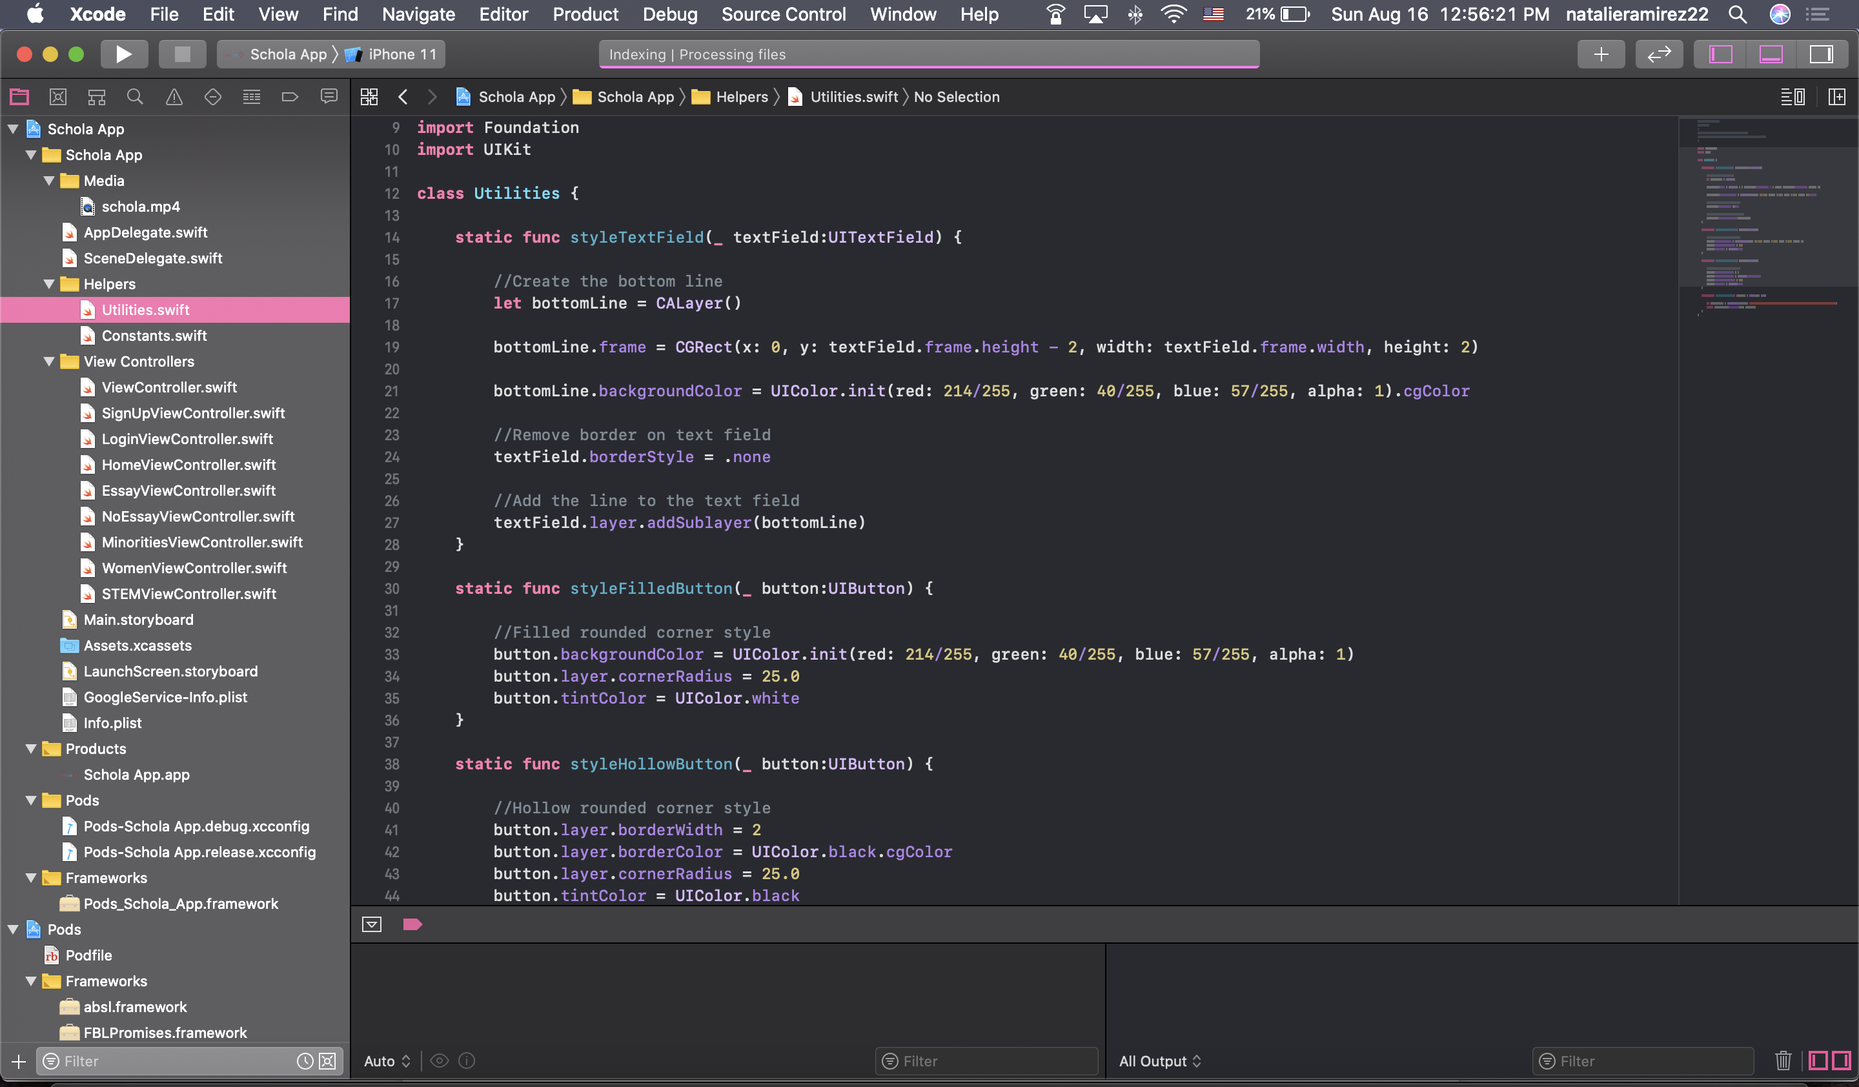1859x1087 pixels.
Task: Open the Breakpoint navigator icon
Action: (290, 97)
